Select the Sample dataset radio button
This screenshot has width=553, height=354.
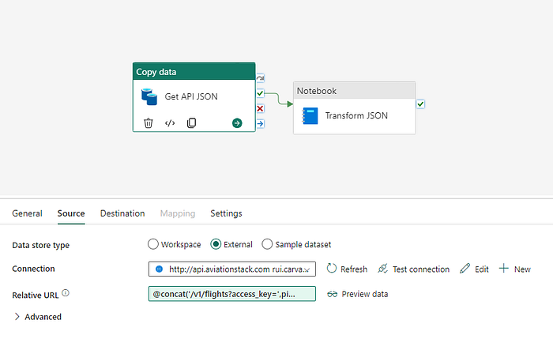click(267, 244)
